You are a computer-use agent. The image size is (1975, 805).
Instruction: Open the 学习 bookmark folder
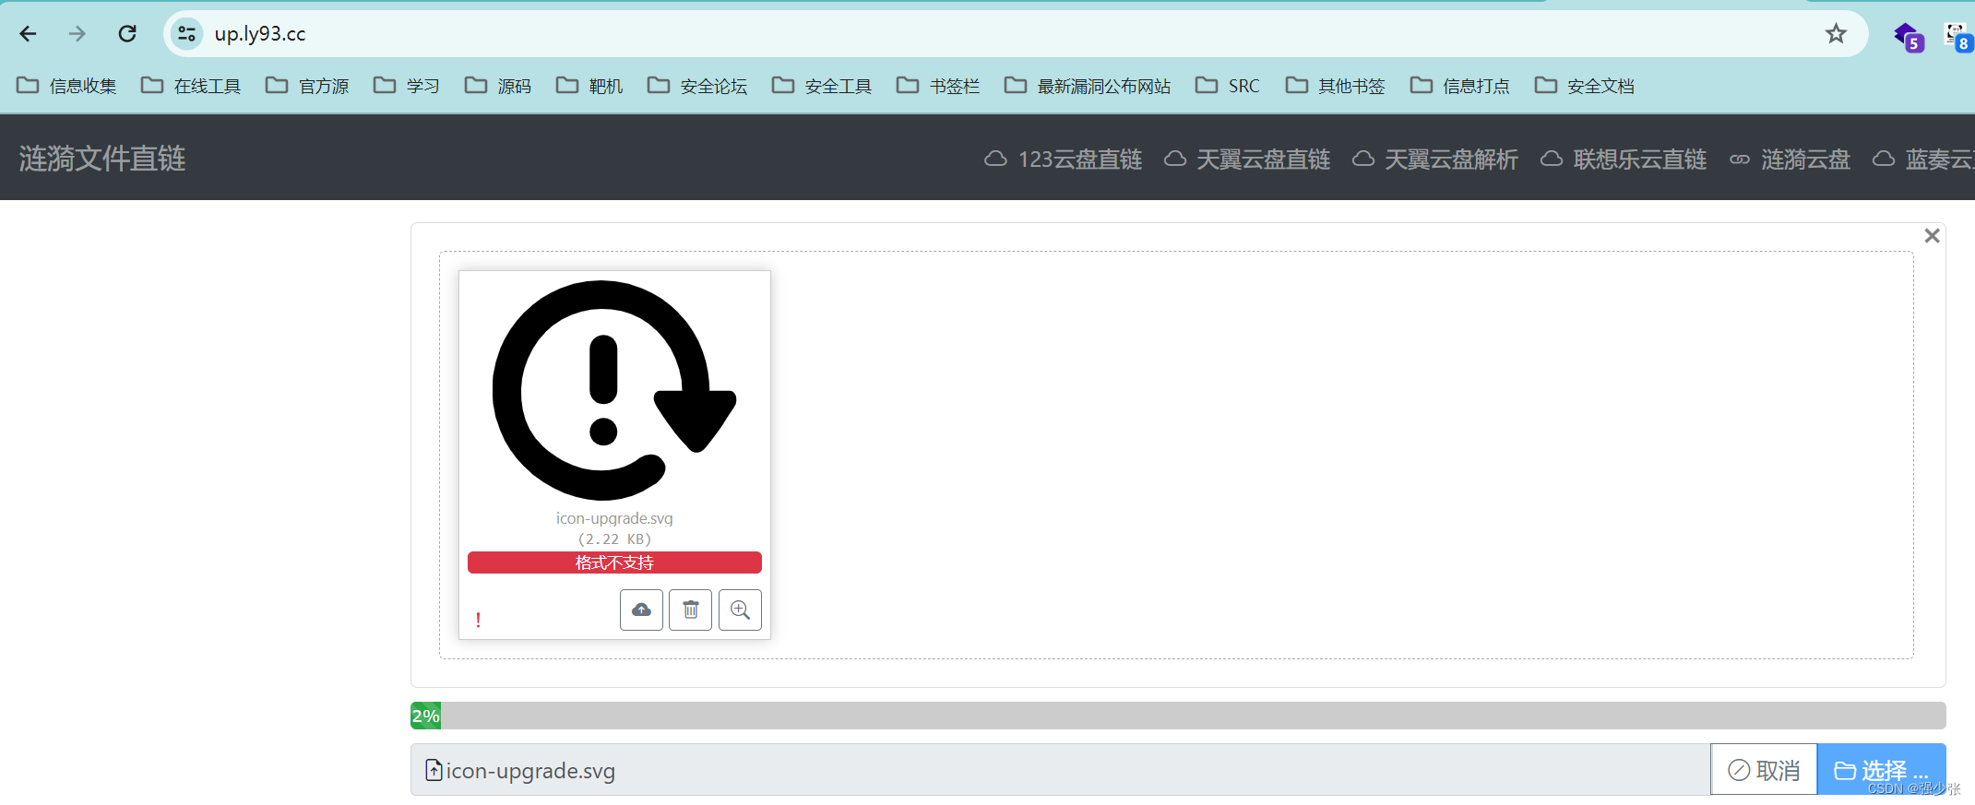coord(407,86)
